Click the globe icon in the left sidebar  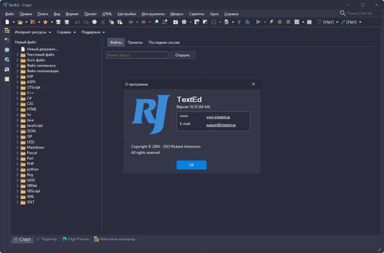click(x=7, y=50)
